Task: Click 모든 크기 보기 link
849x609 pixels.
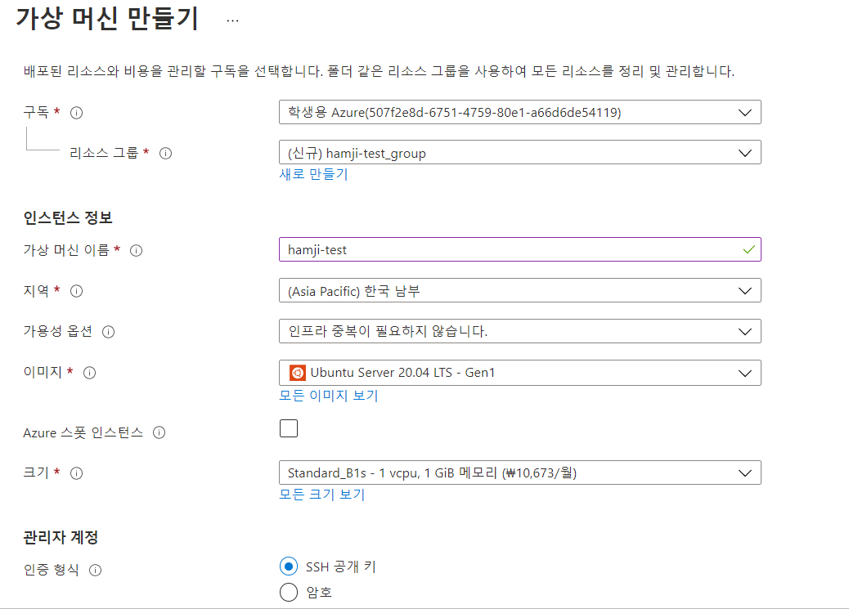Action: click(322, 495)
